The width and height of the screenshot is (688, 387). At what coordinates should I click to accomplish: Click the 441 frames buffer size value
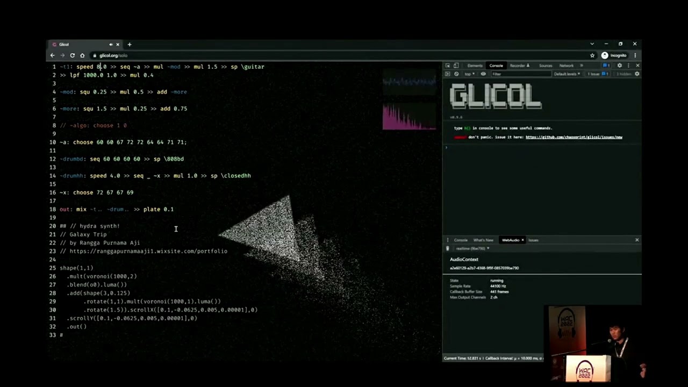pyautogui.click(x=499, y=291)
